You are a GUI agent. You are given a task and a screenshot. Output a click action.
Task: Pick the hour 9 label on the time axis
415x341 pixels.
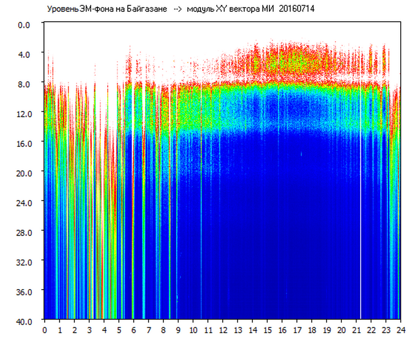click(178, 330)
